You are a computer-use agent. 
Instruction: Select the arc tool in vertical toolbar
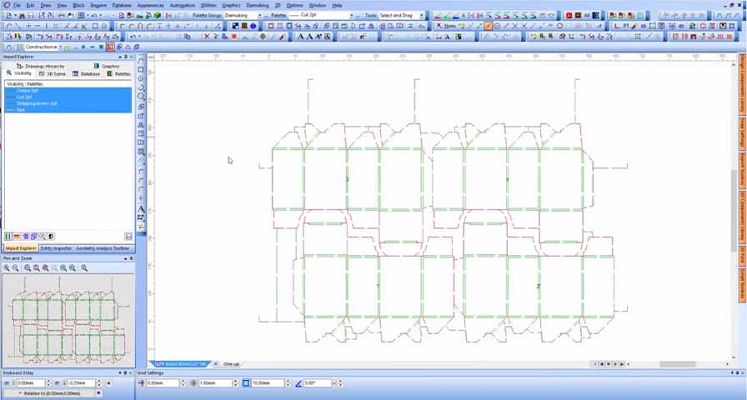point(141,61)
